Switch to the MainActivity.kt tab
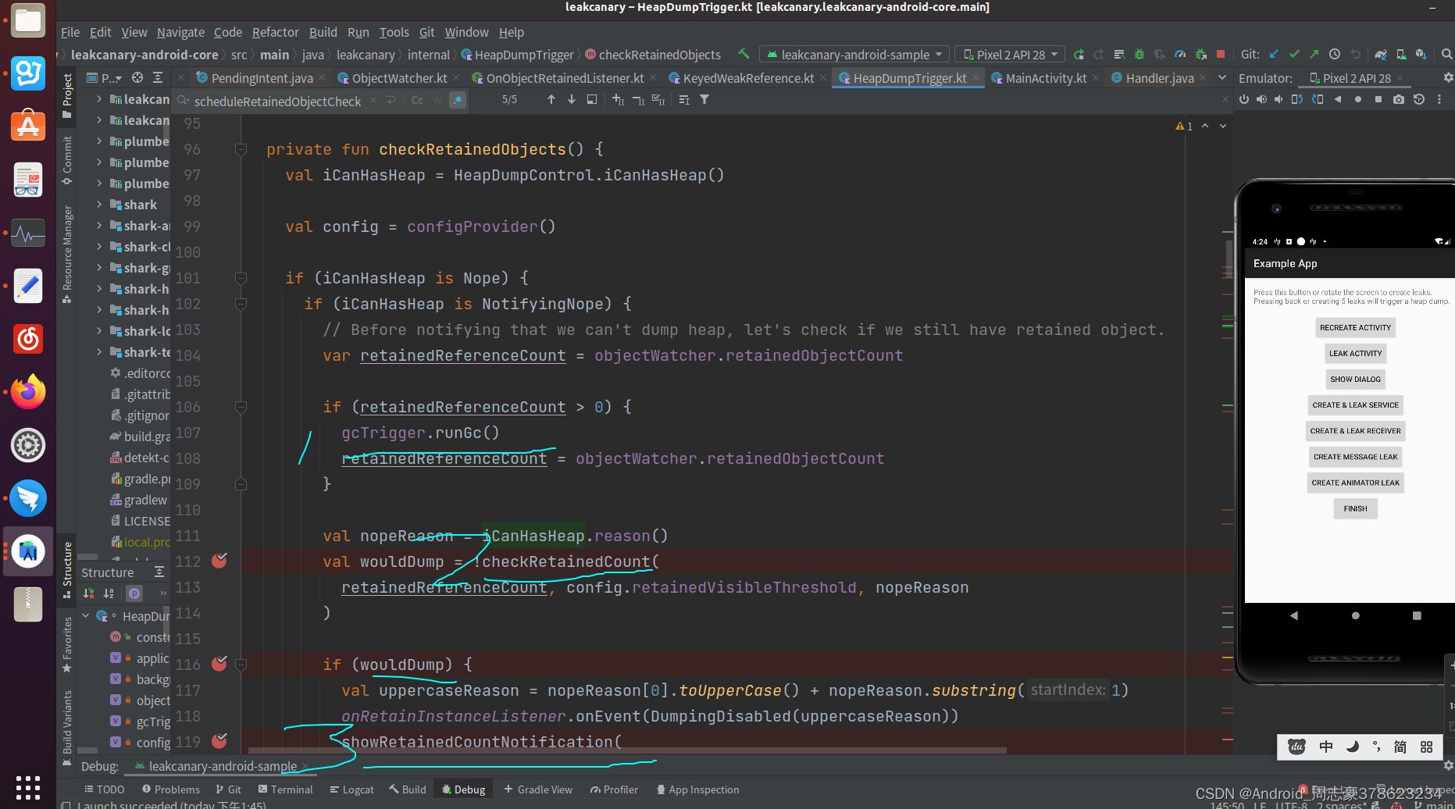1455x809 pixels. tap(1046, 78)
